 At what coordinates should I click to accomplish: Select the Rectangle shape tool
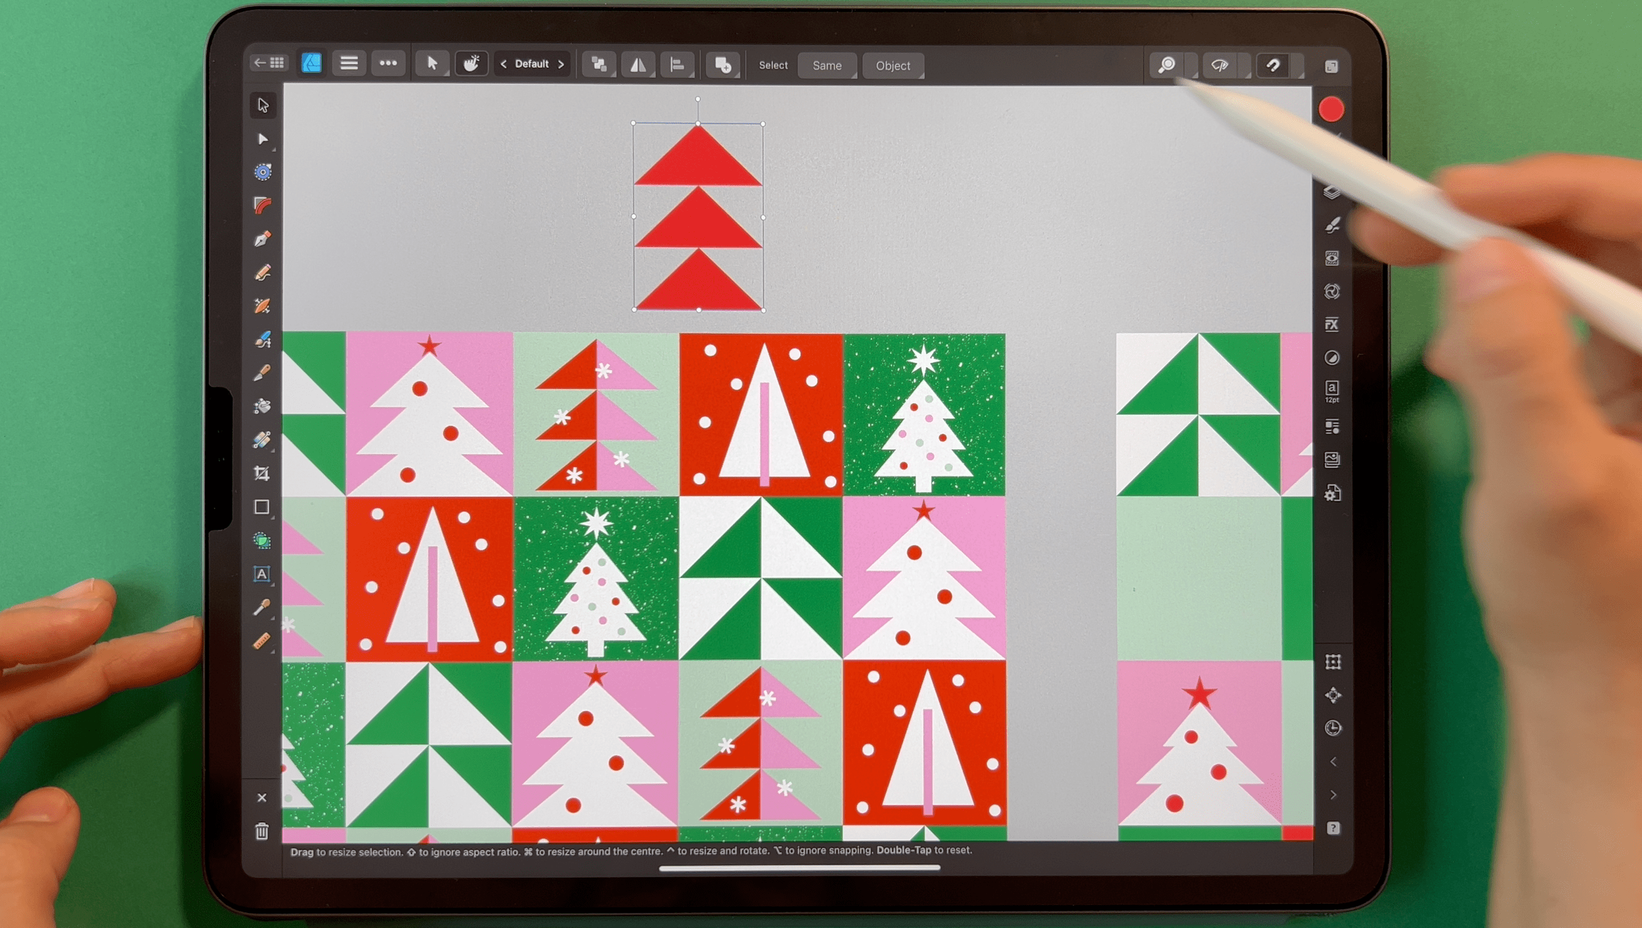click(262, 507)
